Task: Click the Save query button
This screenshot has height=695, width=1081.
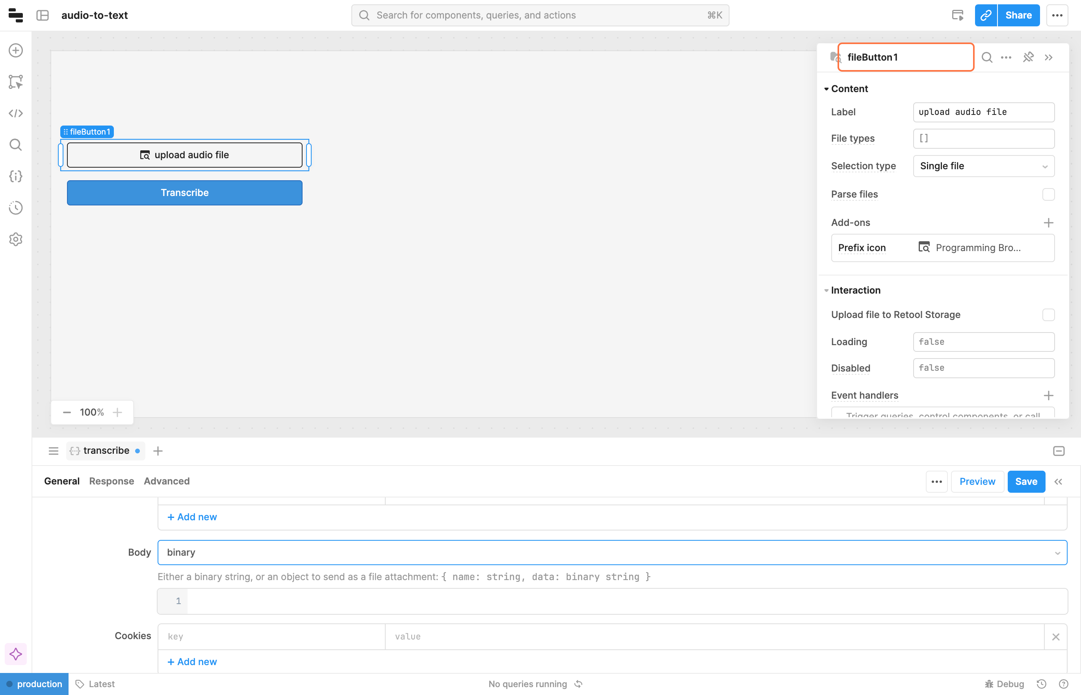Action: point(1026,482)
